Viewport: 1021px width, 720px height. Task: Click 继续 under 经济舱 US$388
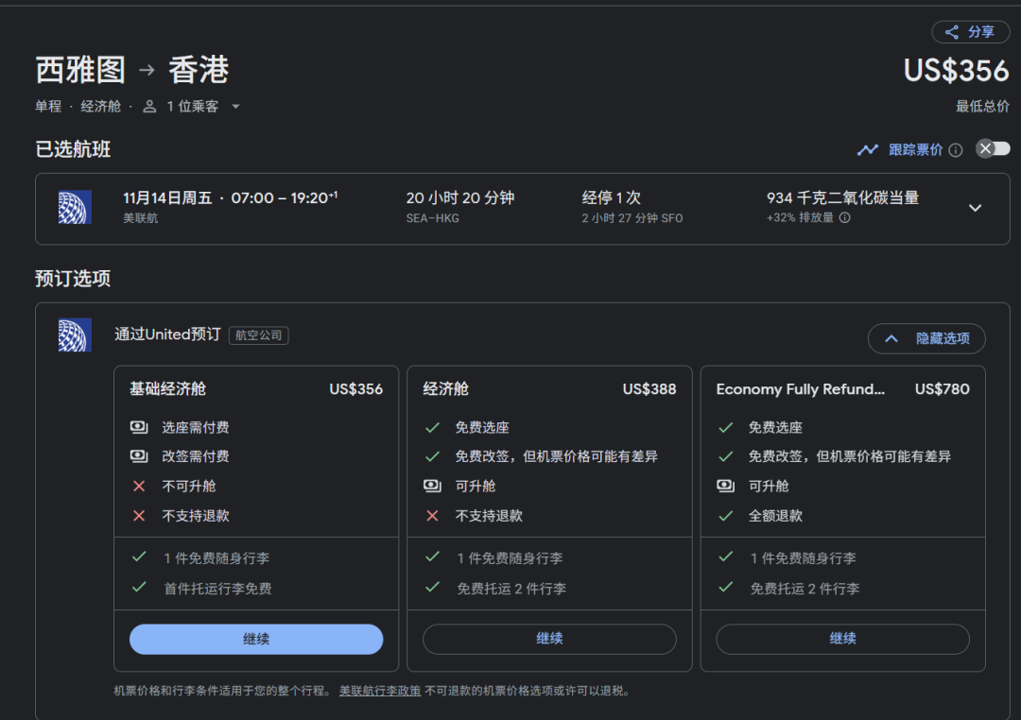(549, 639)
